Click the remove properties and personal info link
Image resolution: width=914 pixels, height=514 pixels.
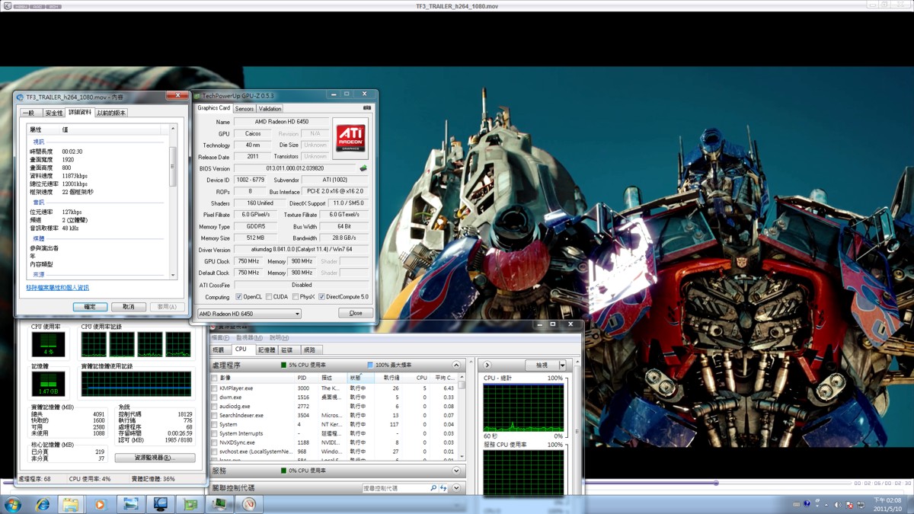[x=58, y=288]
